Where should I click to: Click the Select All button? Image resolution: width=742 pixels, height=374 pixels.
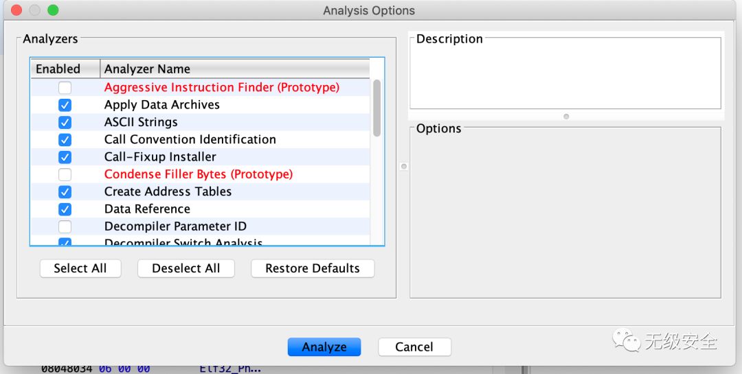(x=80, y=268)
